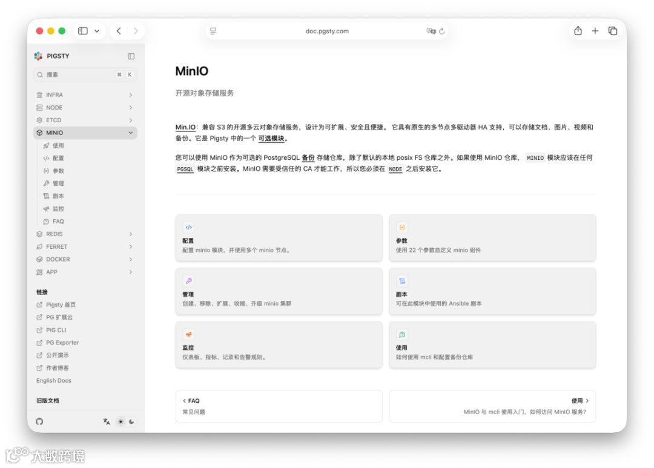This screenshot has height=468, width=654.
Task: Expand the FERRET section chevron
Action: 131,246
